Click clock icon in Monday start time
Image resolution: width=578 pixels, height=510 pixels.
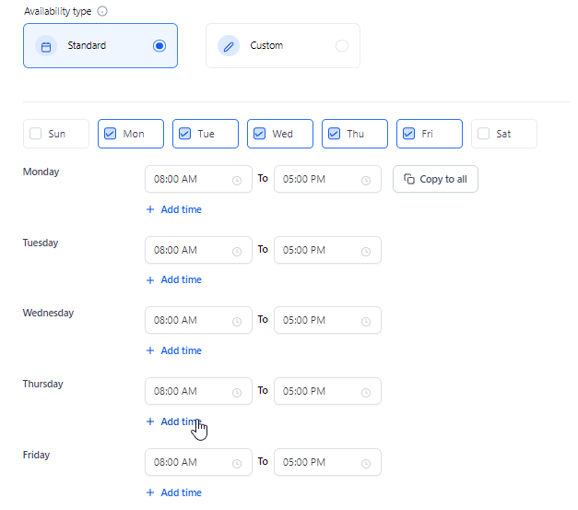click(237, 181)
